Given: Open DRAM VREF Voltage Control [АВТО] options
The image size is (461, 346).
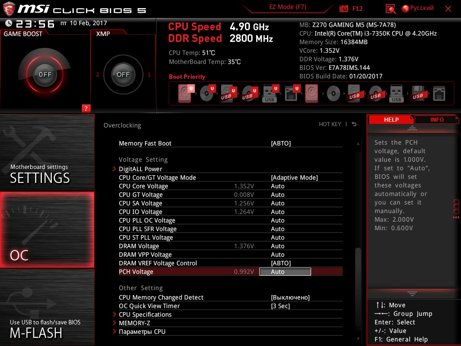Looking at the screenshot, I should coord(281,263).
